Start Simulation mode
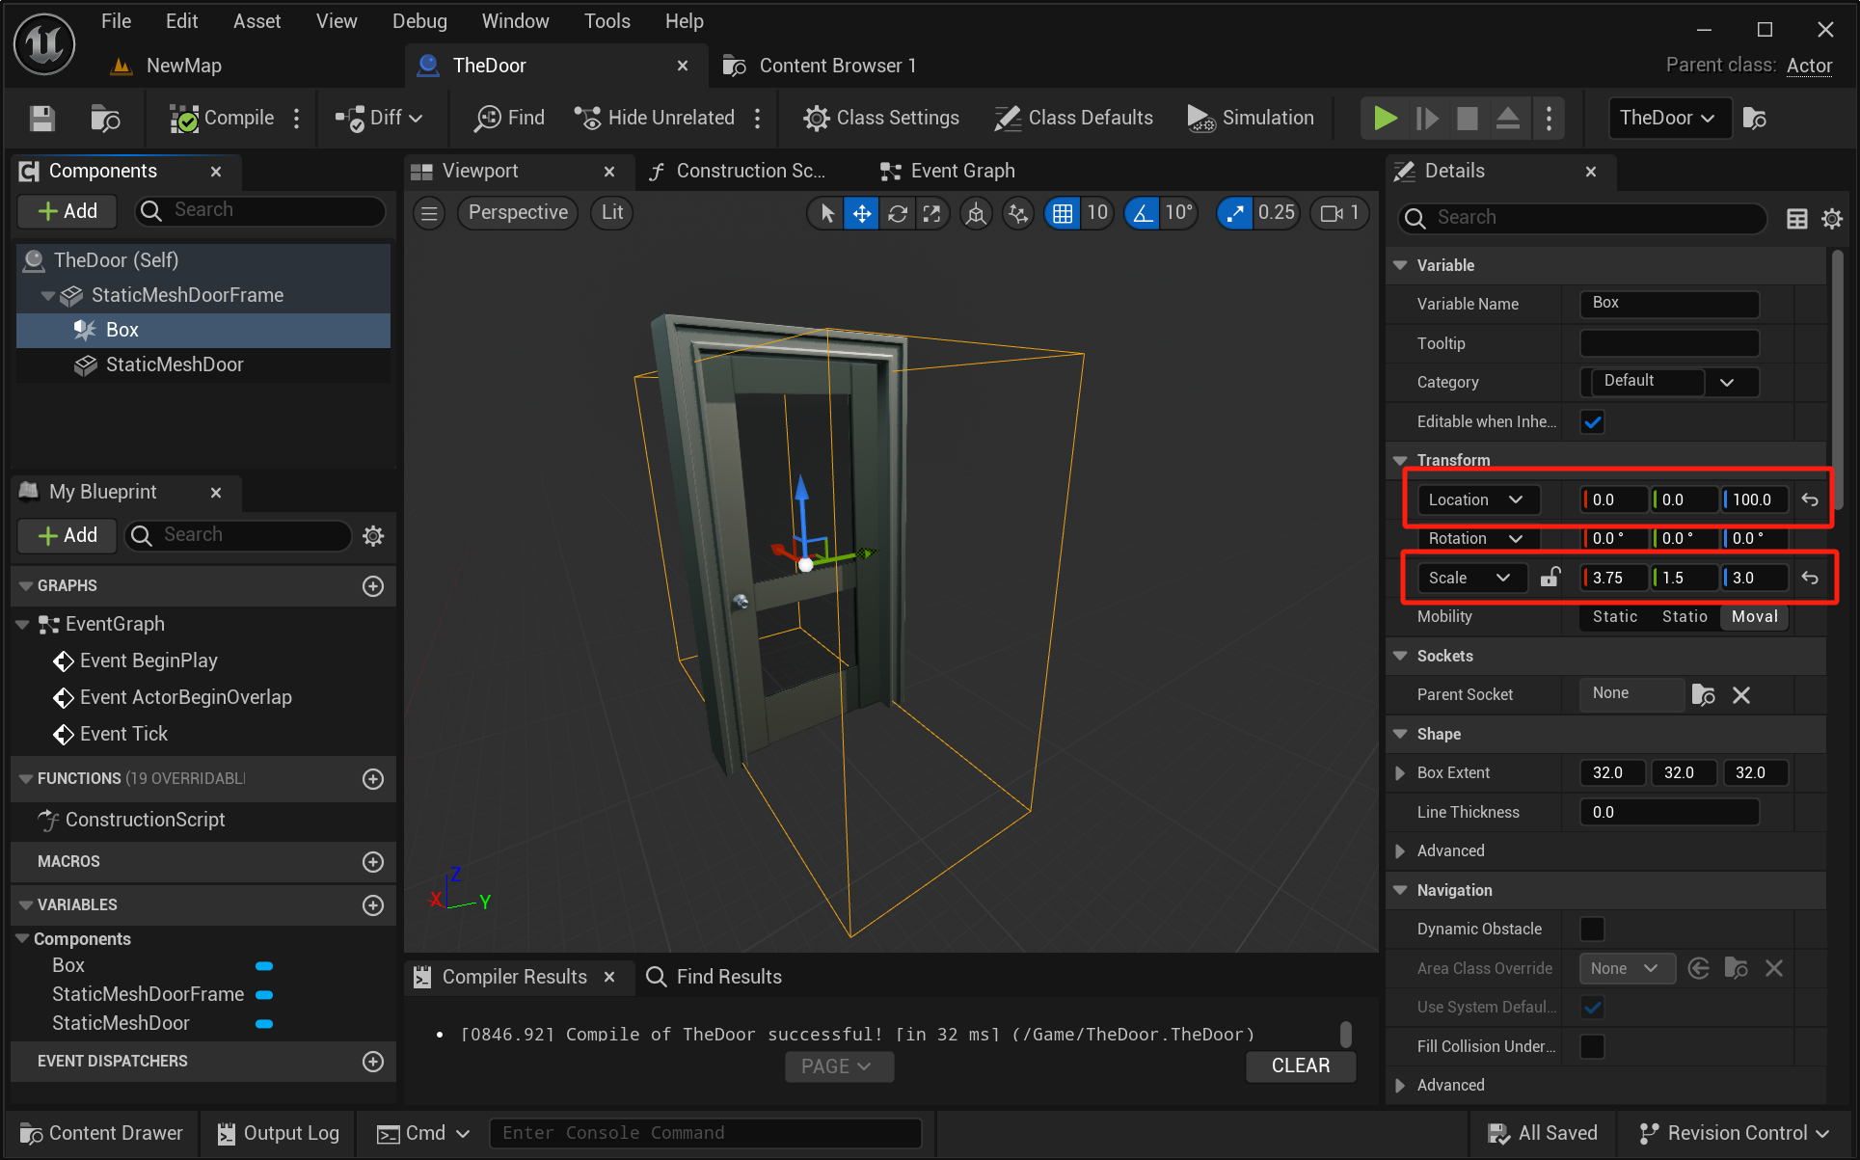1860x1160 pixels. tap(1251, 118)
